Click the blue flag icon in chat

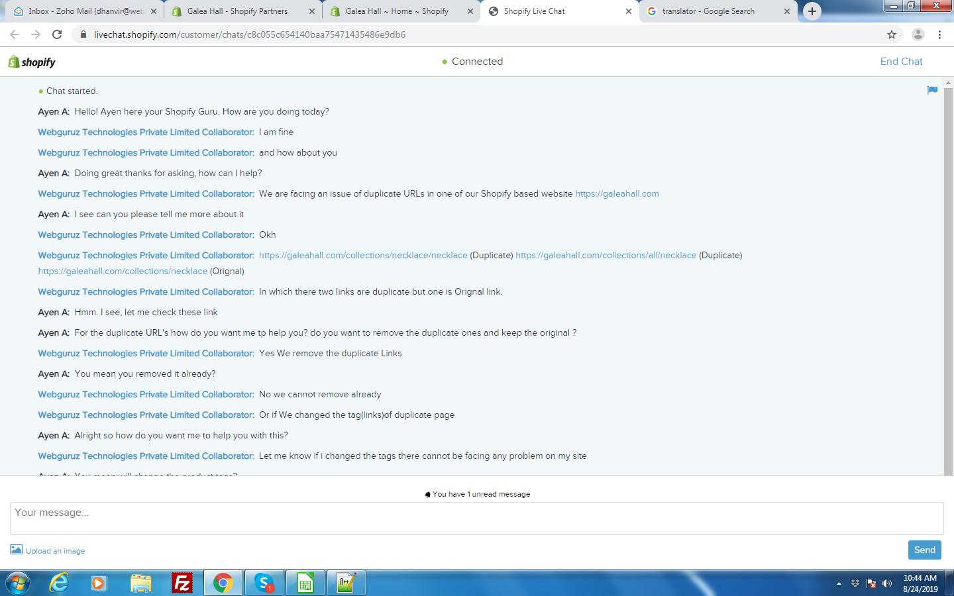(x=932, y=90)
